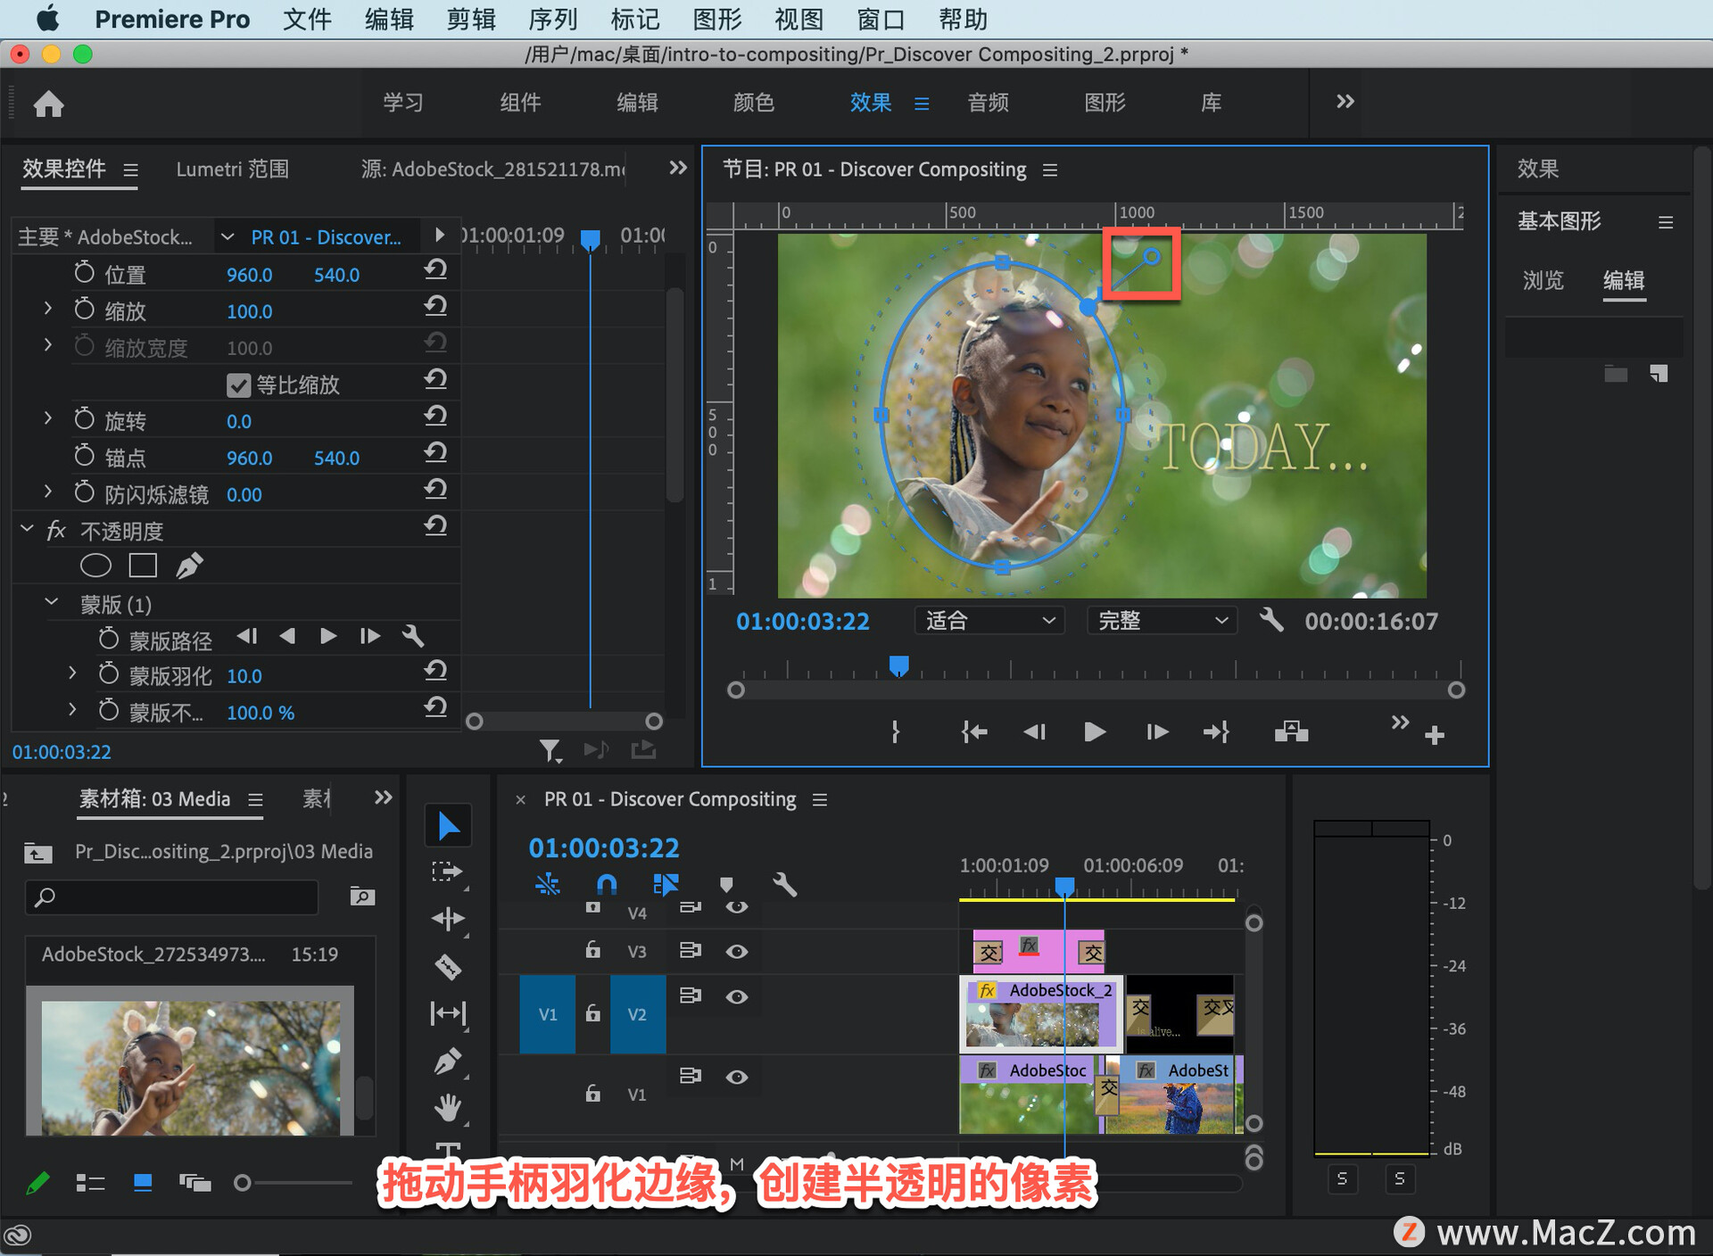Screen dimensions: 1713x1256
Task: Click mask feather value 10.0
Action: pyautogui.click(x=244, y=676)
